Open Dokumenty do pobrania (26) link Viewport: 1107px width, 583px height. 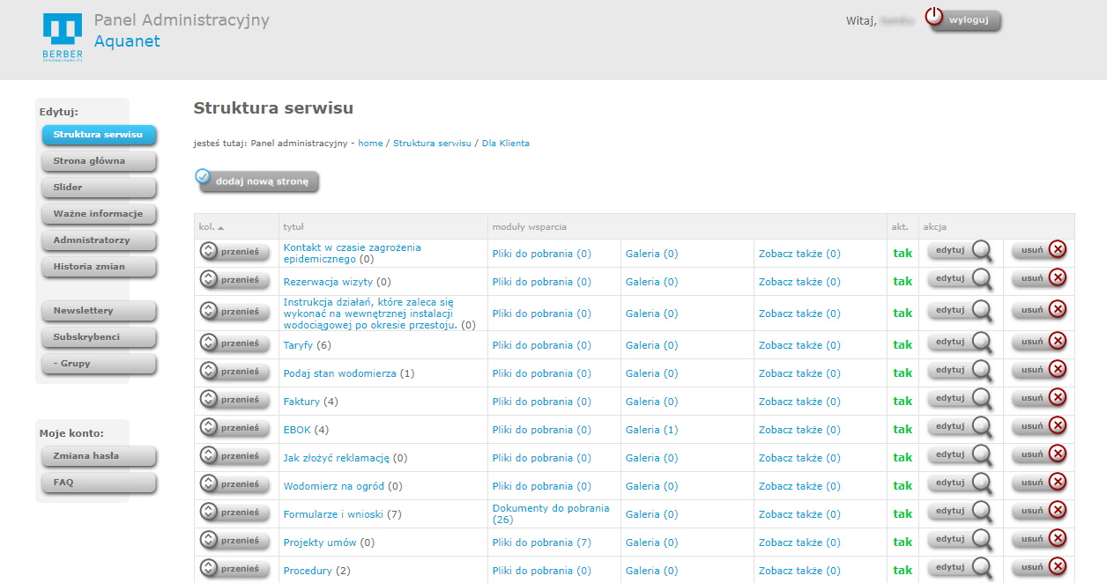point(550,513)
